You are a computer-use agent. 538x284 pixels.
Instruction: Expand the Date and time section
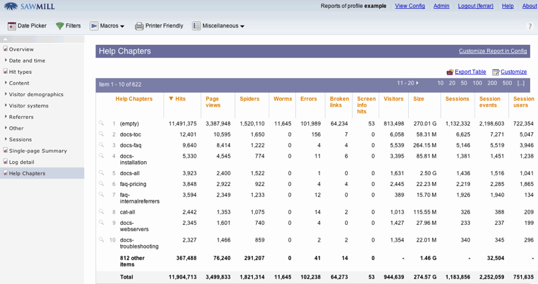[x=27, y=60]
